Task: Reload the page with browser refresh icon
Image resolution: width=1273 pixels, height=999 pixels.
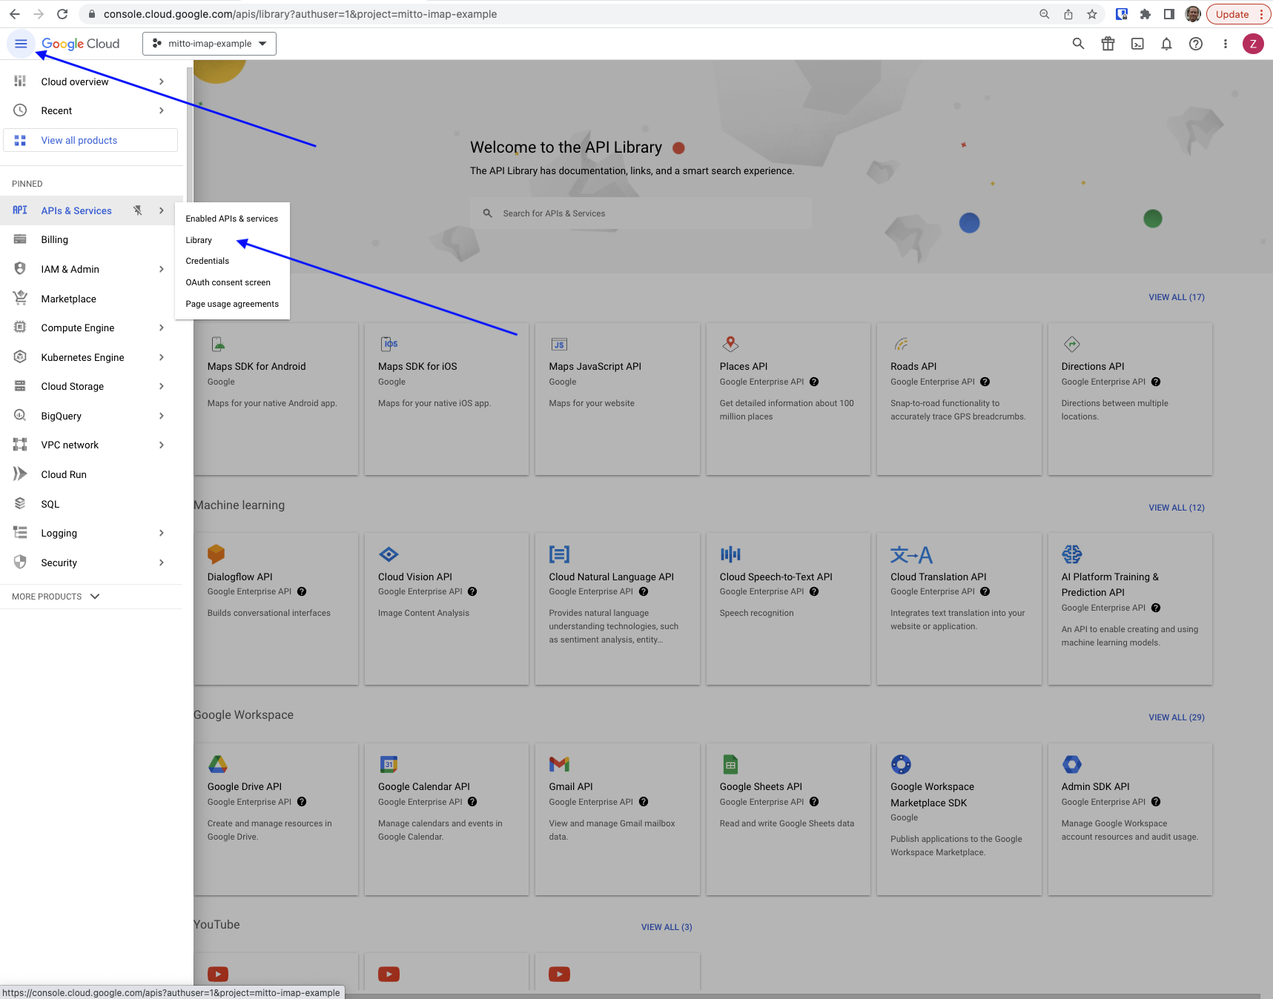Action: click(62, 14)
